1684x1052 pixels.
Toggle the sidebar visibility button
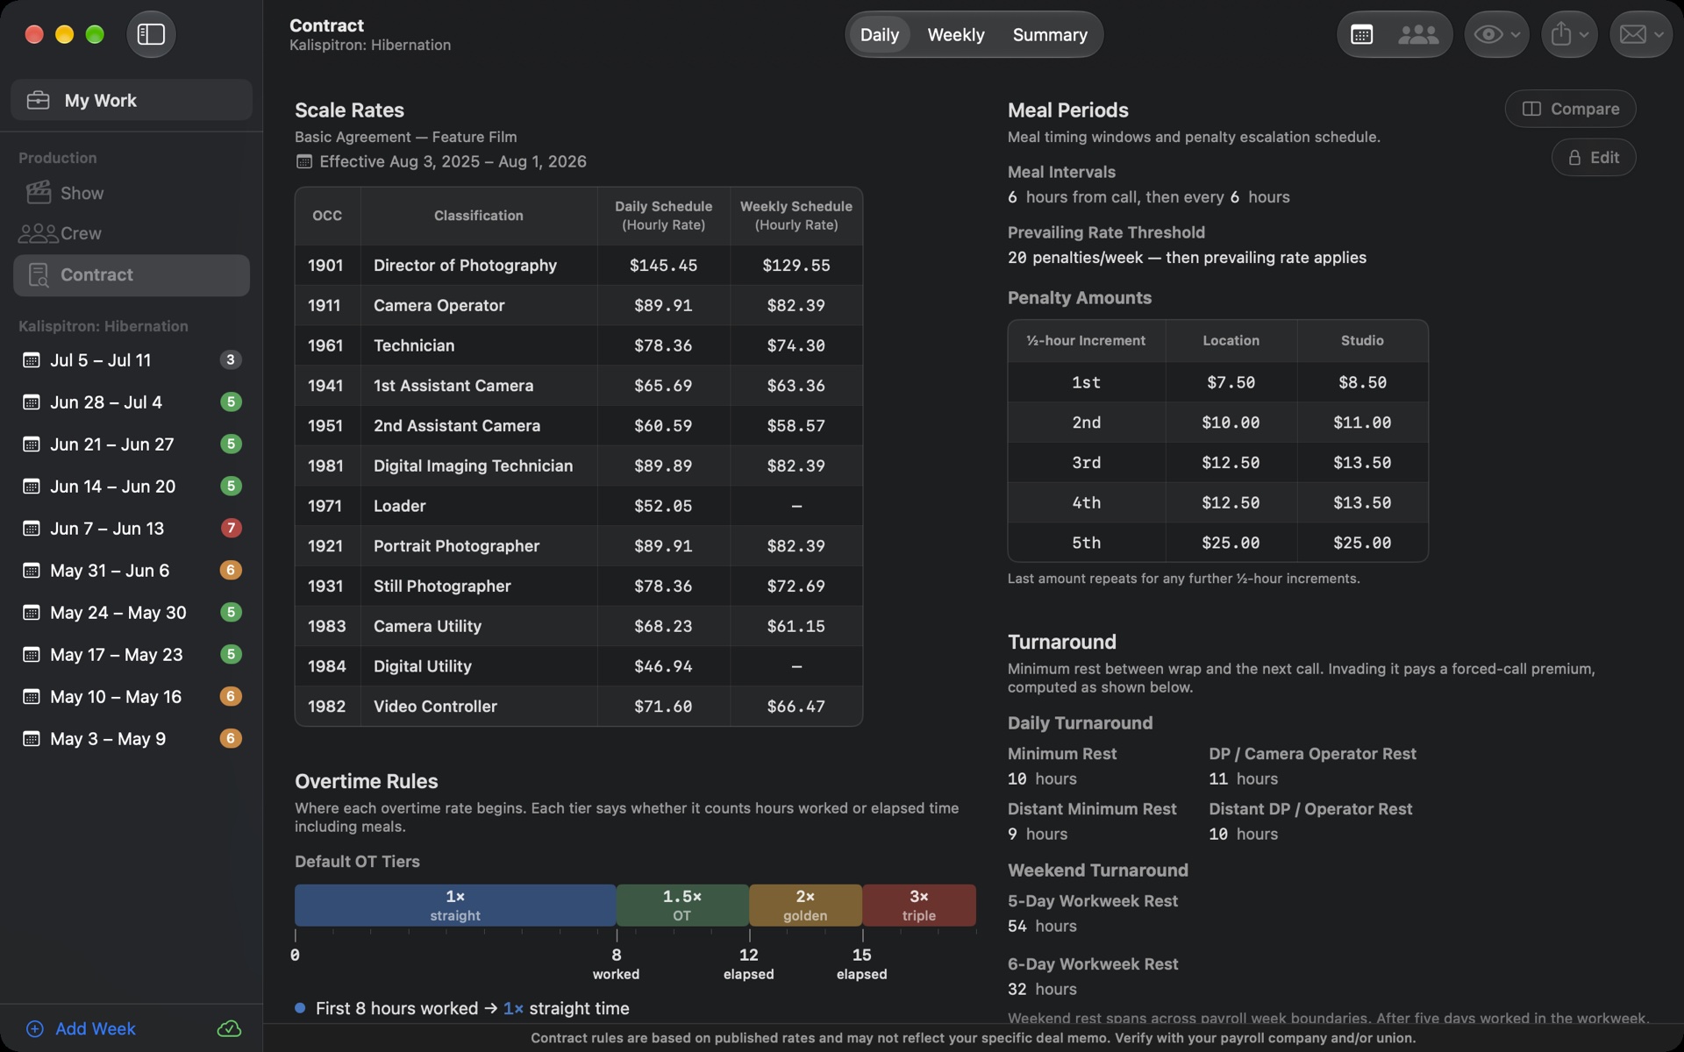tap(151, 34)
